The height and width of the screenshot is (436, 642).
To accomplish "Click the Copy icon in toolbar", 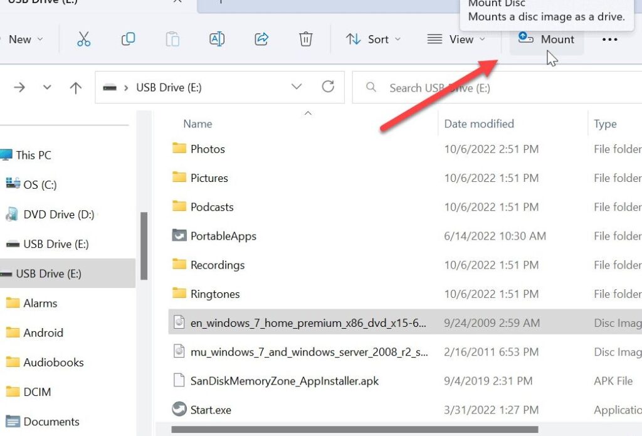I will [x=128, y=40].
